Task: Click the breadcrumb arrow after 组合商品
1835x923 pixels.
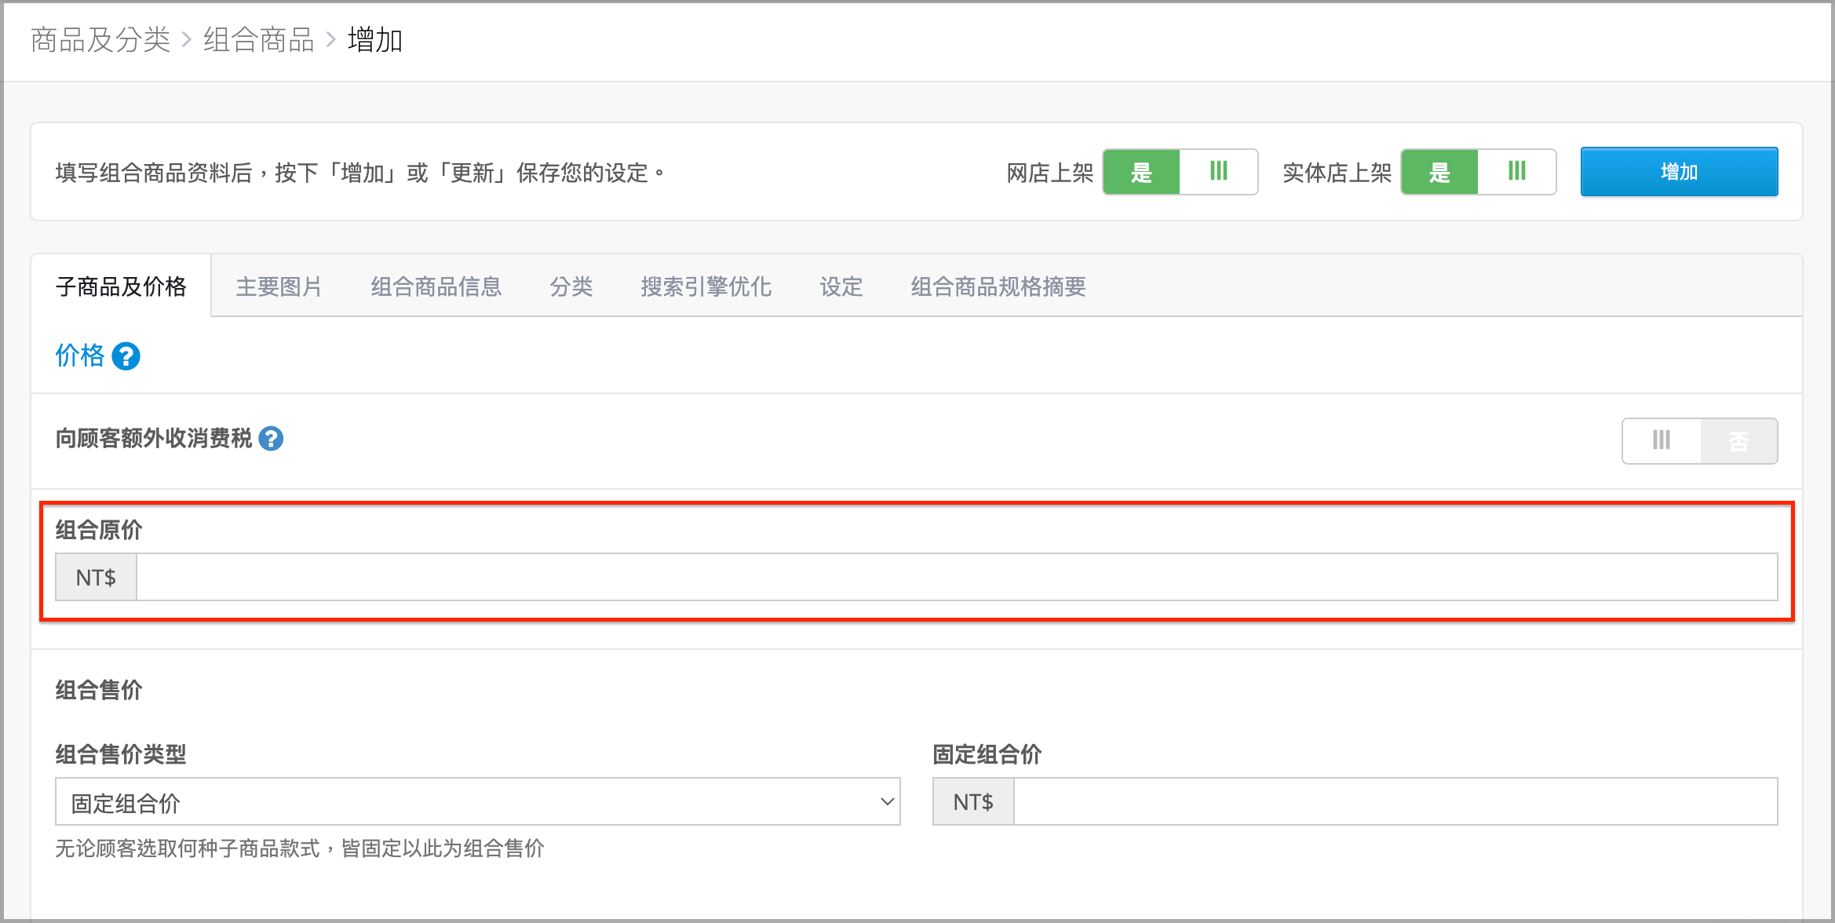Action: click(x=331, y=39)
